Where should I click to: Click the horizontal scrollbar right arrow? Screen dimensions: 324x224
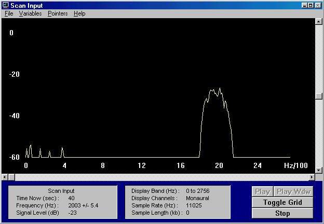coord(312,177)
